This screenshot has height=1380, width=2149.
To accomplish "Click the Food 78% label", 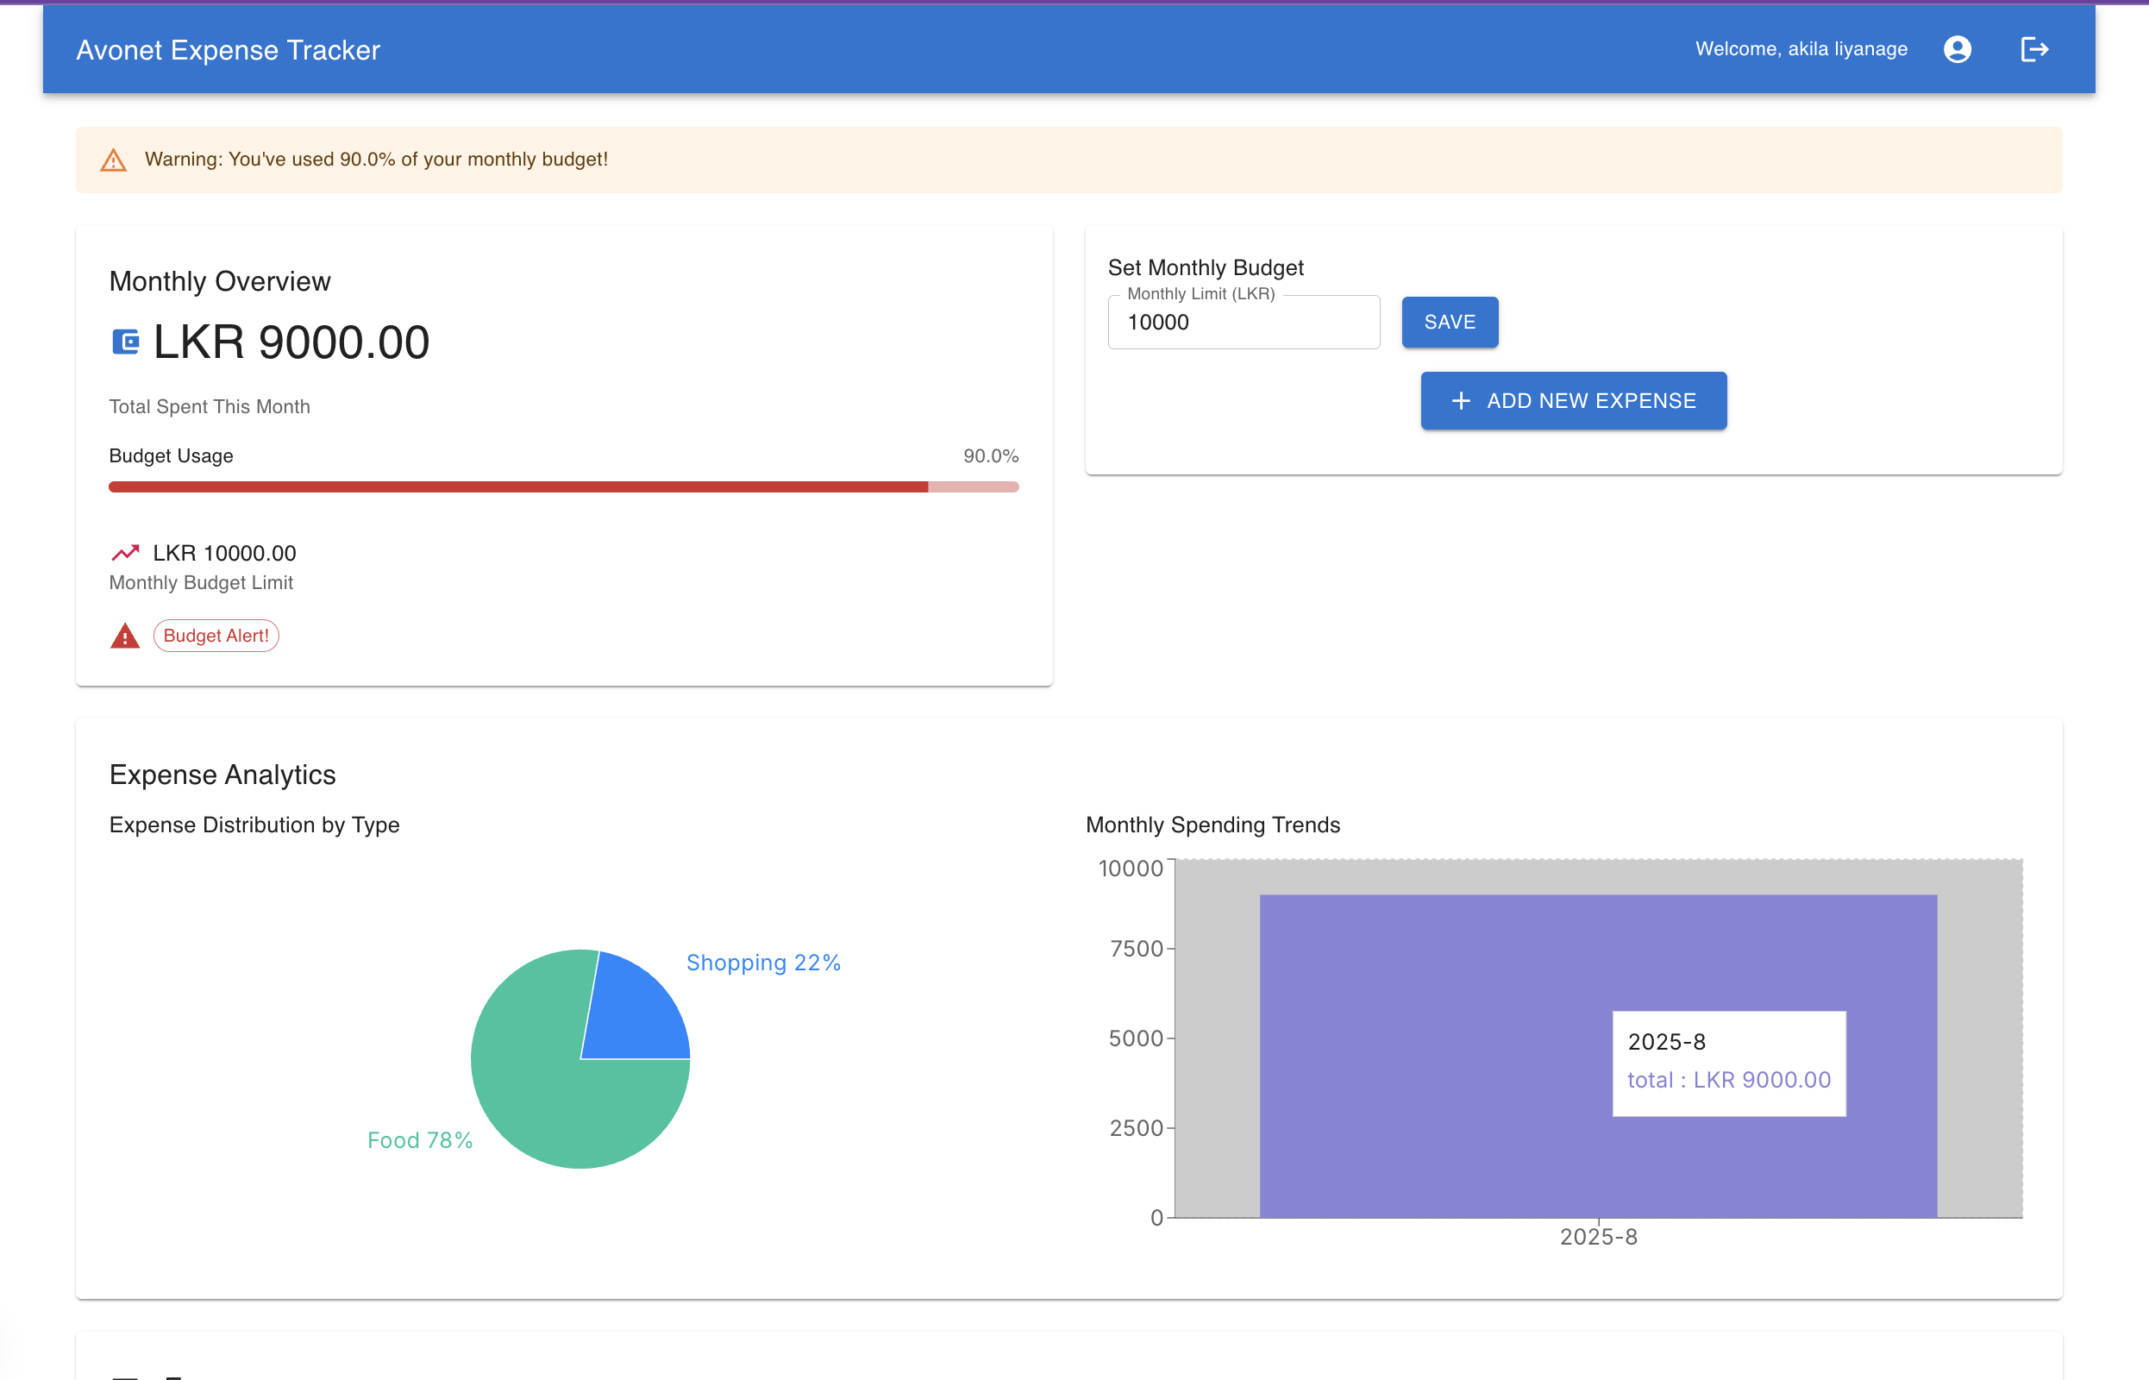I will pos(420,1140).
